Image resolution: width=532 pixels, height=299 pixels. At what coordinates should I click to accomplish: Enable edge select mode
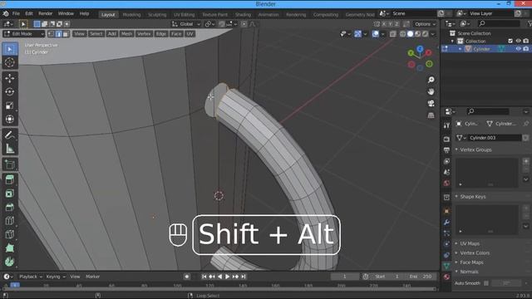click(x=58, y=34)
